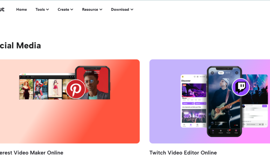Go to the Home page
Screen dimensions: 270x162
point(21,9)
